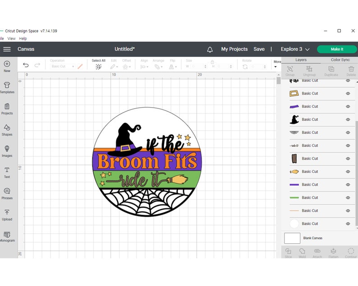
Task: Click the witch hat on canvas
Action: coord(126,140)
